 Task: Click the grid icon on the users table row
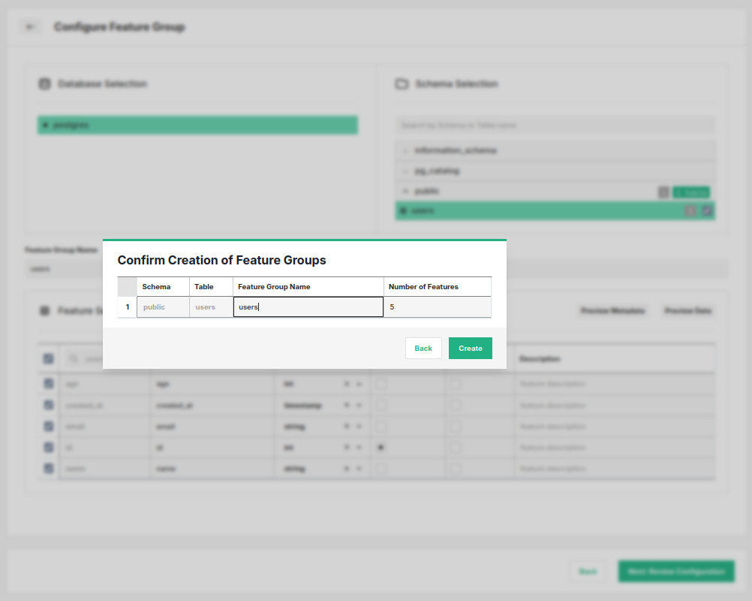click(689, 211)
